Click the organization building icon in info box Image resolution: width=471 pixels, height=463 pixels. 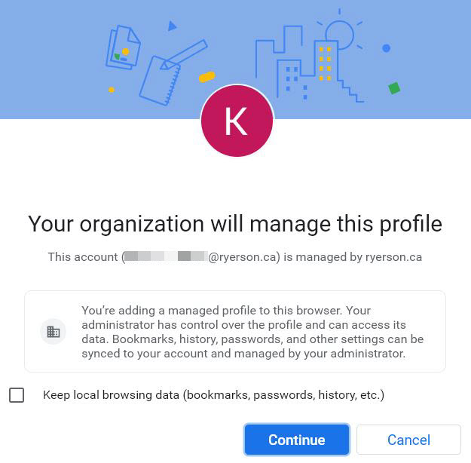(54, 332)
